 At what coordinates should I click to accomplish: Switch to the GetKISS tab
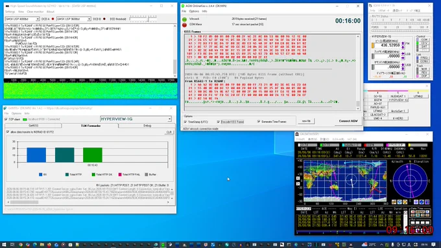pos(34,126)
